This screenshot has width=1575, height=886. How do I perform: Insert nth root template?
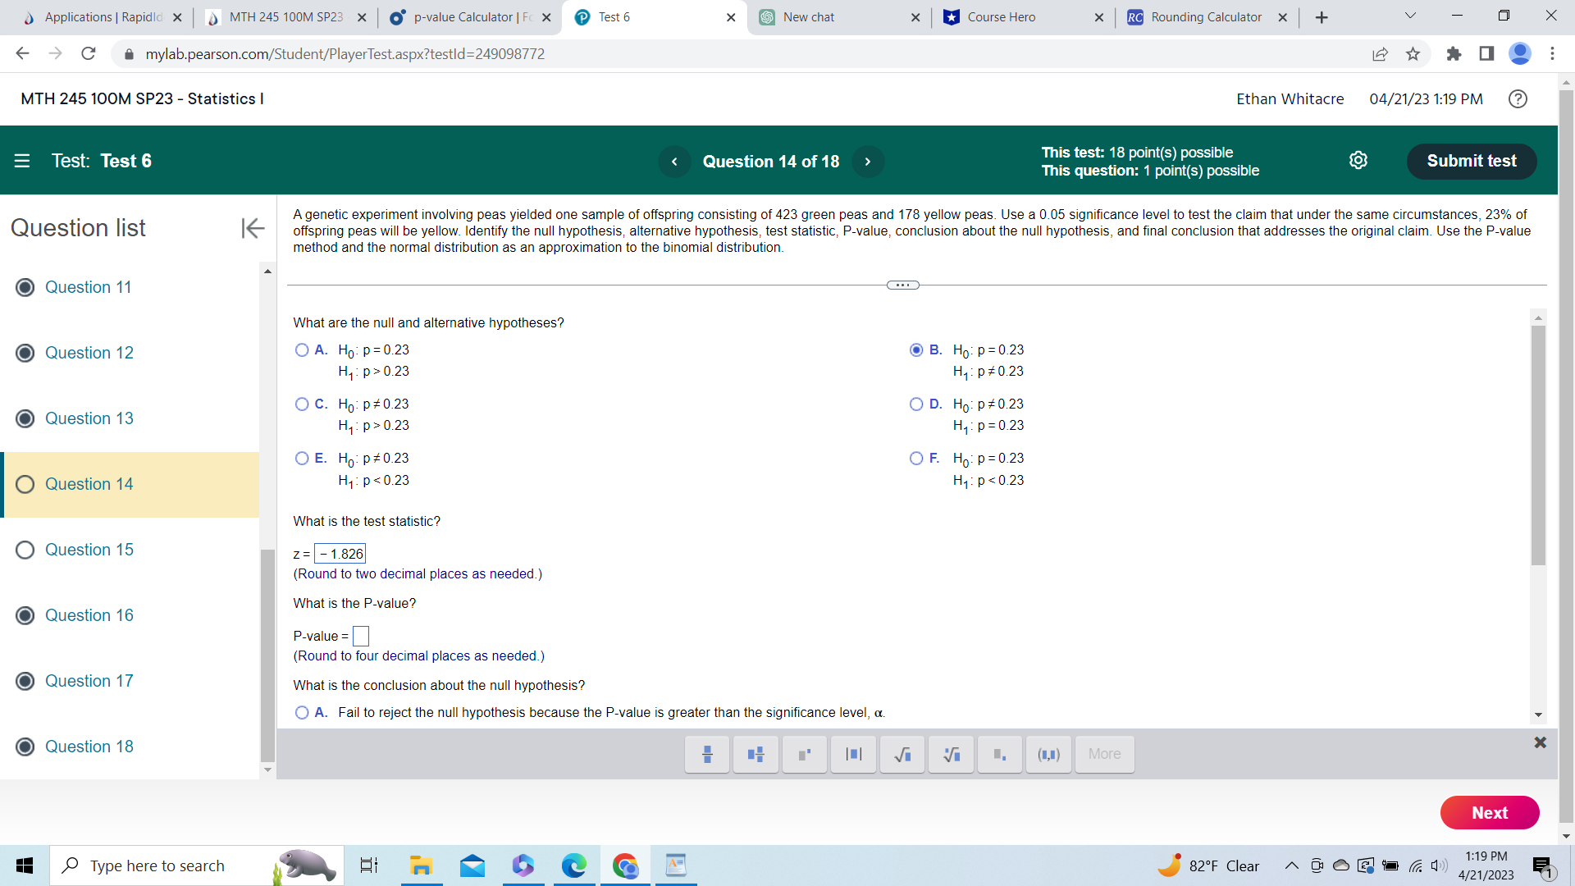951,754
